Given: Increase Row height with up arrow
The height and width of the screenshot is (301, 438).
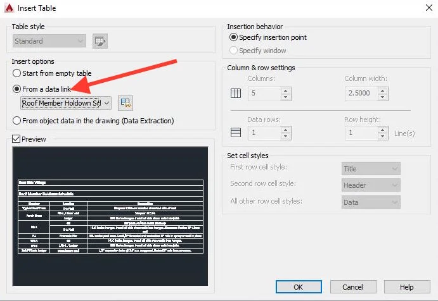Looking at the screenshot, I should tap(382, 130).
